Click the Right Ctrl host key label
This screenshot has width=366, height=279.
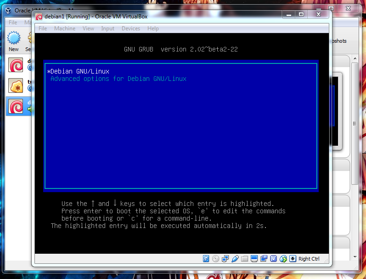pyautogui.click(x=309, y=259)
